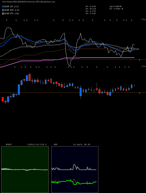Click the 'Pre H: 2.24' high value
This screenshot has height=193, width=146.
(x=91, y=9)
